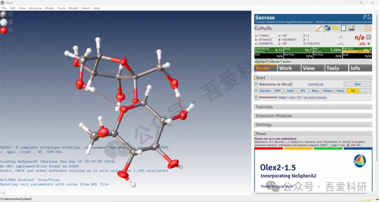This screenshot has width=379, height=202.
Task: Click the Max Peak n/a indicator
Action: [298, 56]
